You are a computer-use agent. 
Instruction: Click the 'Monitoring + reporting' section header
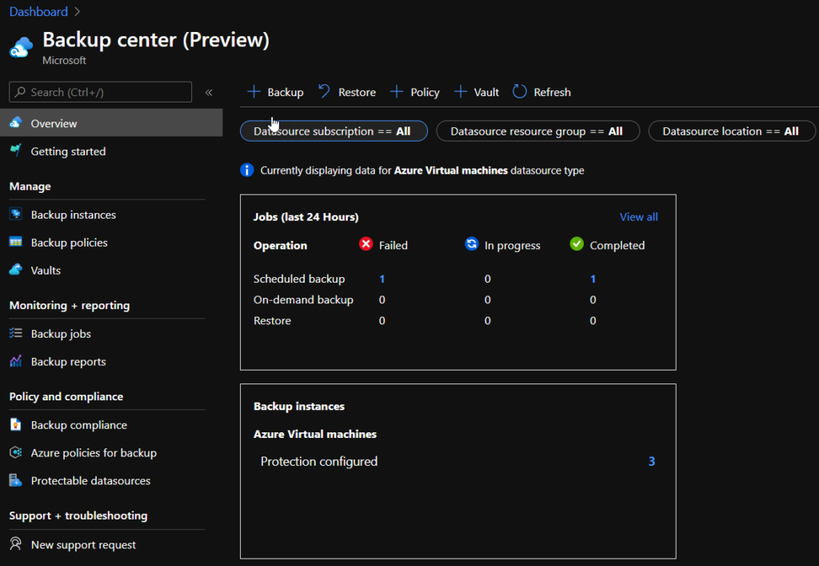70,305
